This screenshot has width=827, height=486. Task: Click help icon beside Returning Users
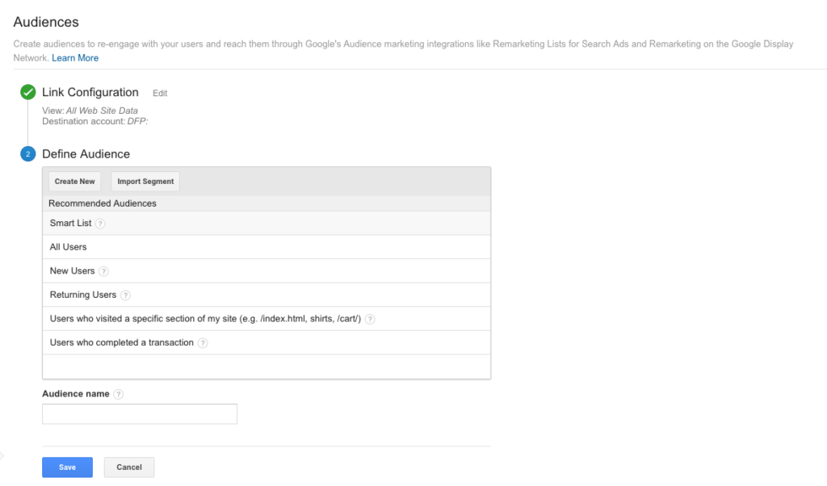(x=125, y=295)
